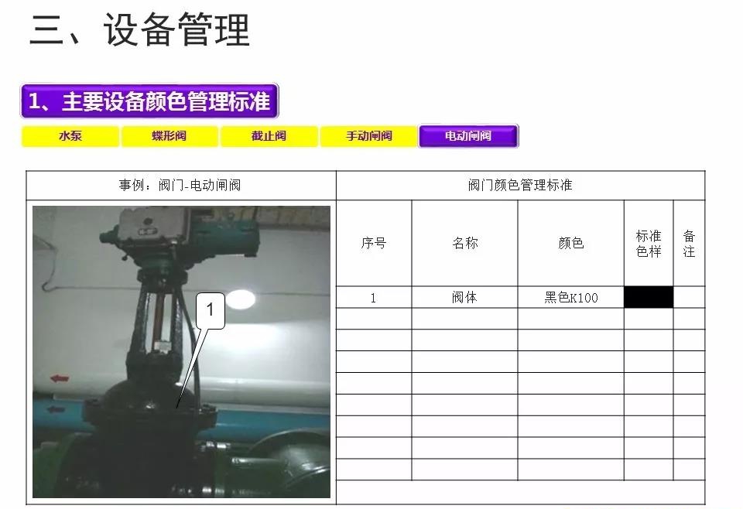Click the 备注 column header
743x509 pixels.
point(689,244)
